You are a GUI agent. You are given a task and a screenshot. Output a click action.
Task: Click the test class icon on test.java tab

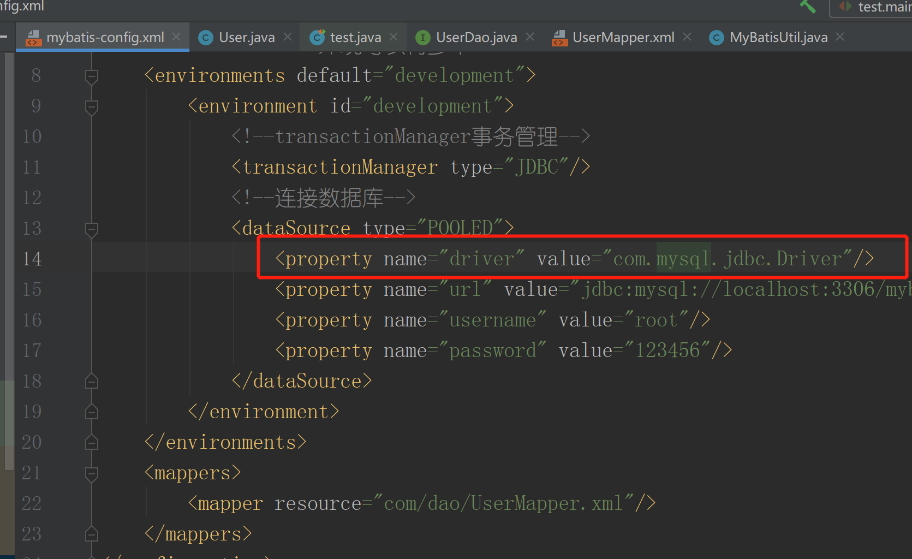click(317, 37)
